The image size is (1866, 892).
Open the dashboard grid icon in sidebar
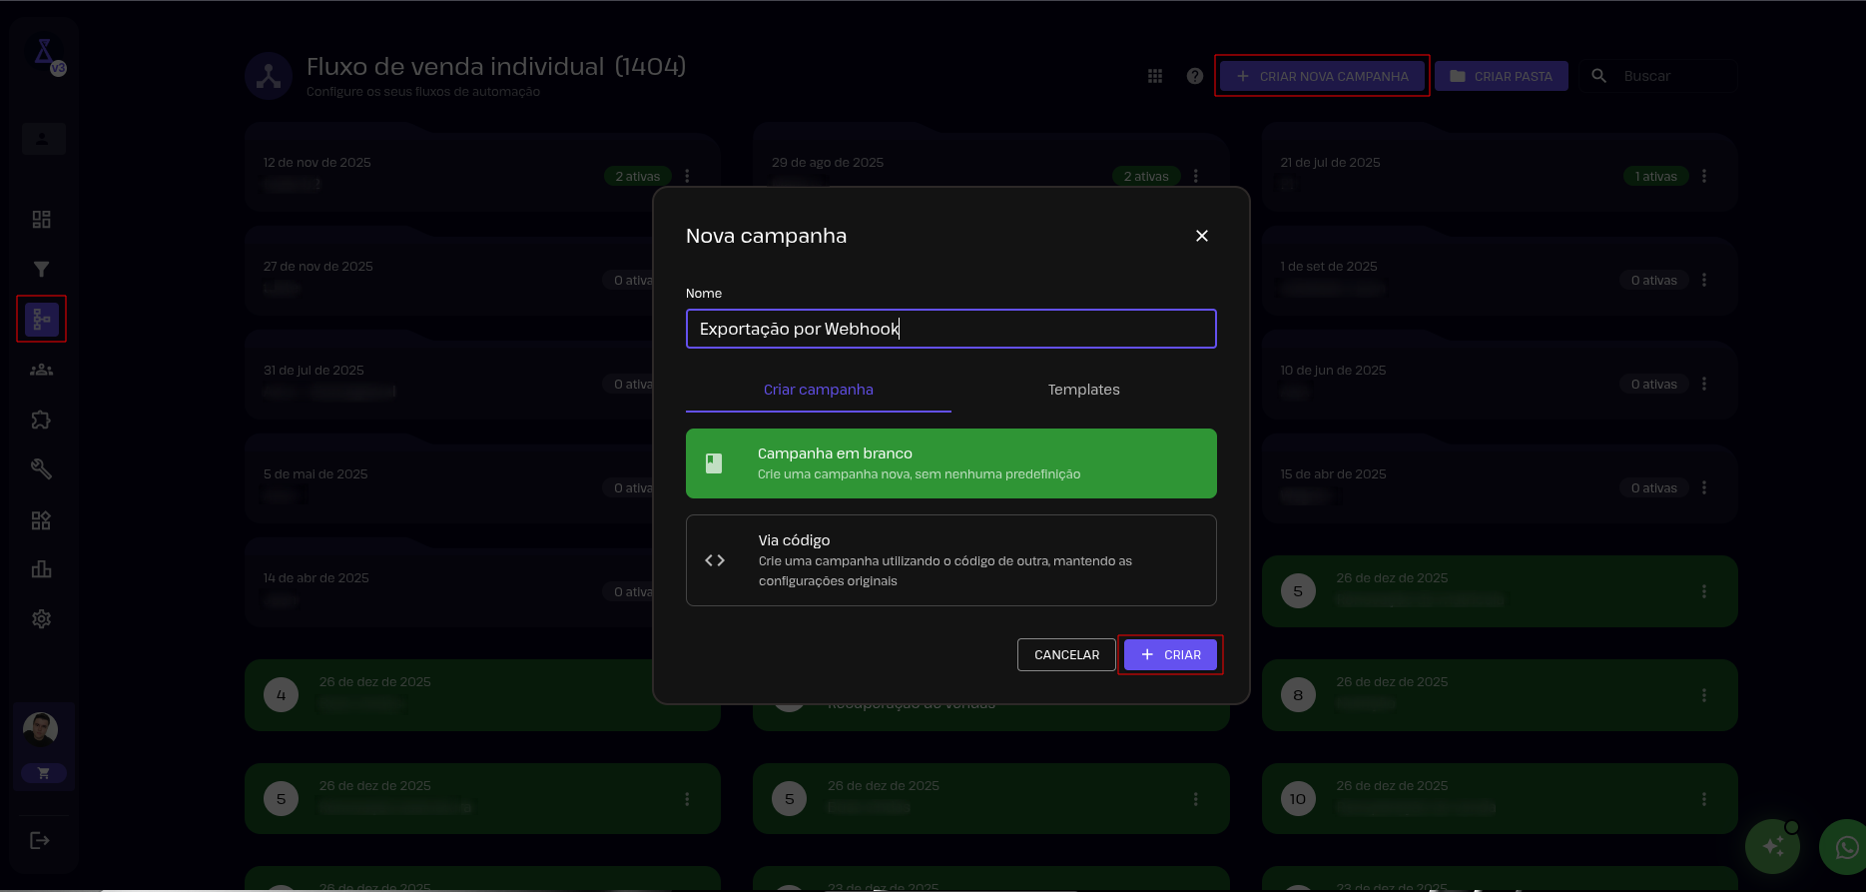pos(41,220)
